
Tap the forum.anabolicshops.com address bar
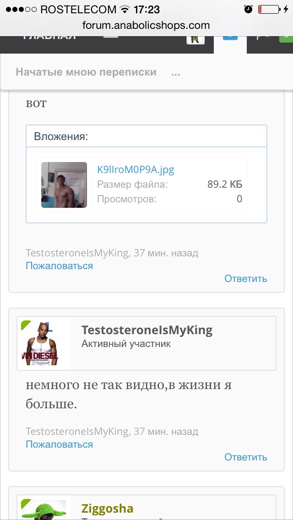coord(146,25)
